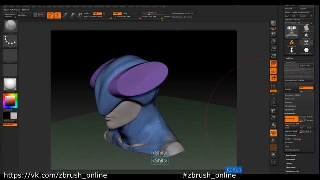
Task: Expand the ClayPolish section
Action: 290,110
